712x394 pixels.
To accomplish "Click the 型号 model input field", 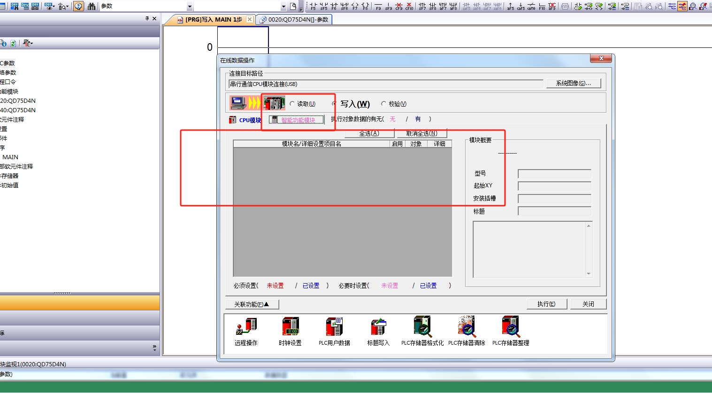I will coord(554,174).
